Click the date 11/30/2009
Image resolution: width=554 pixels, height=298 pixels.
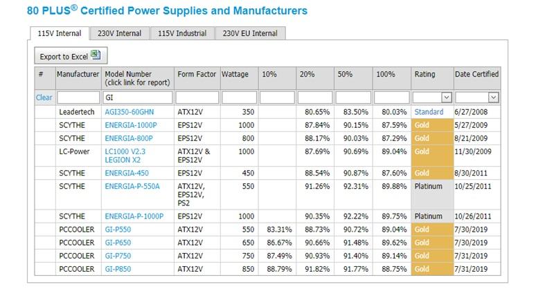coord(473,151)
